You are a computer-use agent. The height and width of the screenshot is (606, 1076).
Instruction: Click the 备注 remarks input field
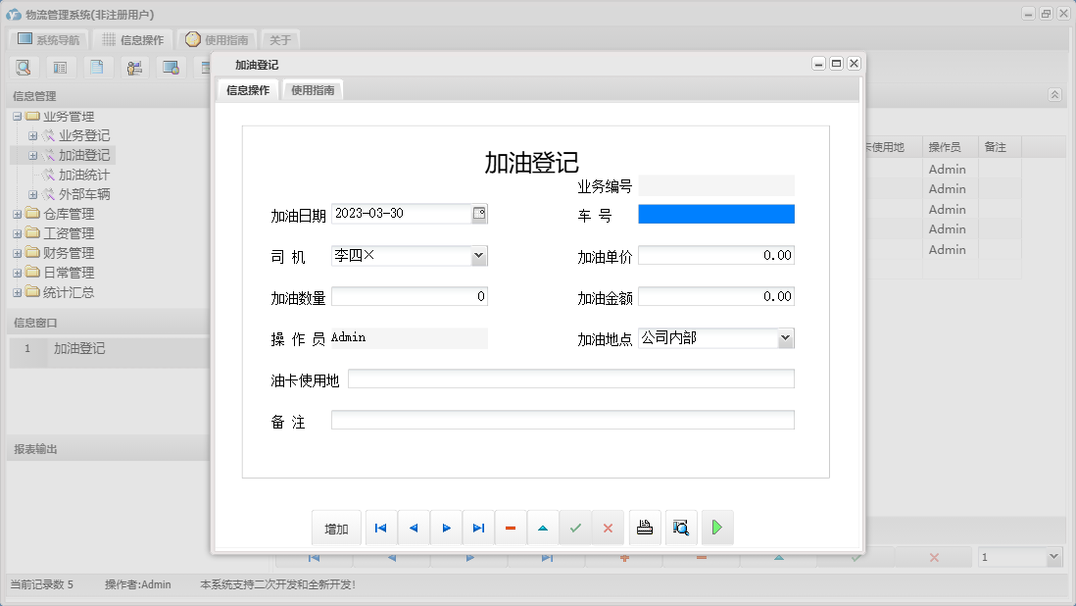click(x=563, y=420)
